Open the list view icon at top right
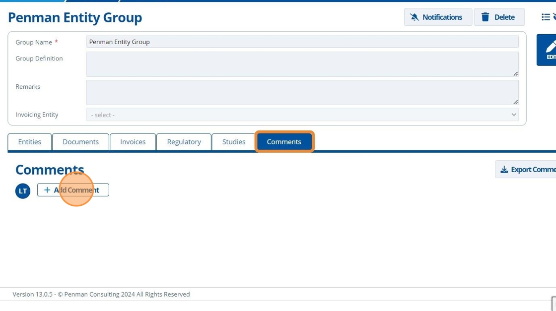The width and height of the screenshot is (556, 311). [546, 17]
